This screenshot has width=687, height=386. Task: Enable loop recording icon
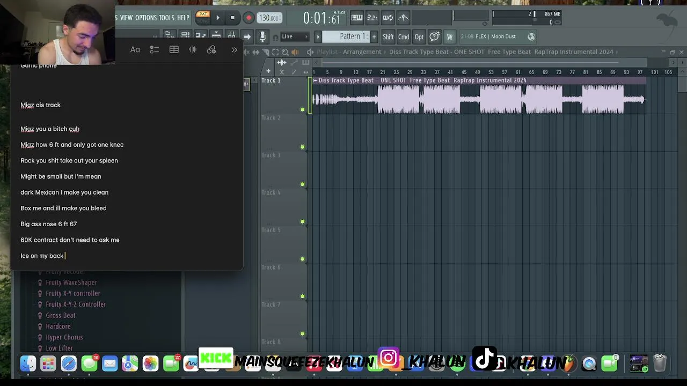388,18
